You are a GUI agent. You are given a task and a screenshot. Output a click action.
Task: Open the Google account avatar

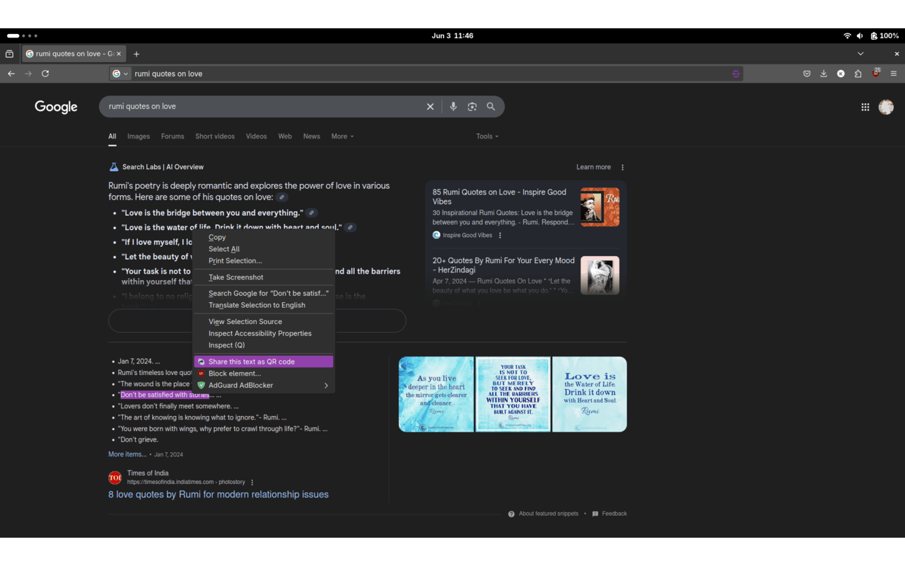click(x=886, y=107)
